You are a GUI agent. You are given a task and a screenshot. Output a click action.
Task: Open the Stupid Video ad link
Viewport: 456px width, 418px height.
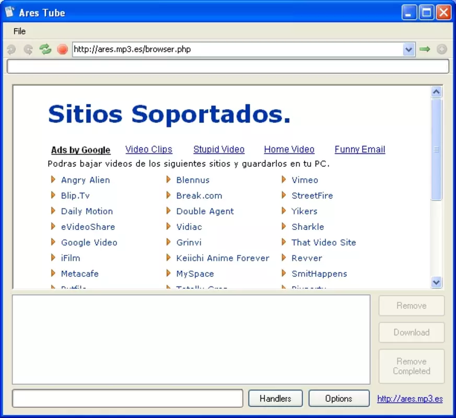219,149
